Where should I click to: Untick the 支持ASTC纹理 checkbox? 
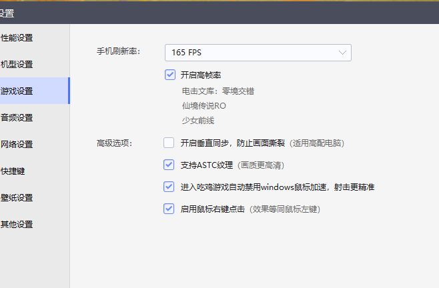pos(169,164)
